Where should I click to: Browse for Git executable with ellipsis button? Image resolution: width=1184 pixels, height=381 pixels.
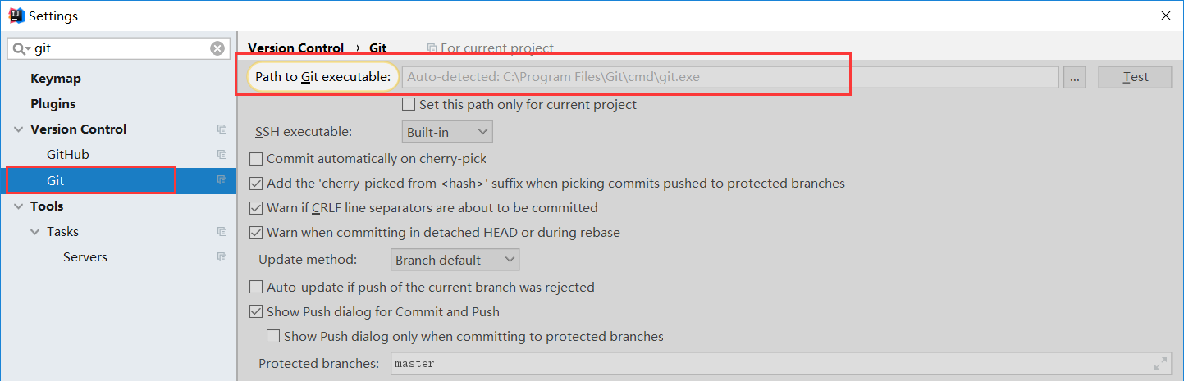click(1075, 77)
